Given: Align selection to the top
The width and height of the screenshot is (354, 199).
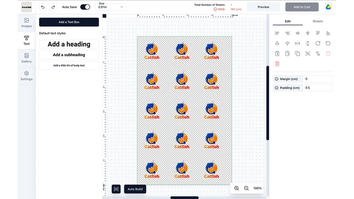Looking at the screenshot, I should click(318, 33).
